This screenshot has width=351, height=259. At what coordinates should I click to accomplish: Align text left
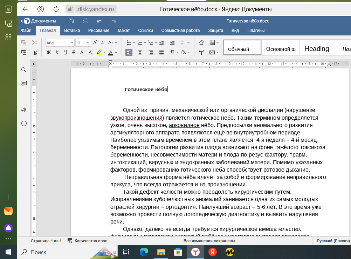(129, 52)
